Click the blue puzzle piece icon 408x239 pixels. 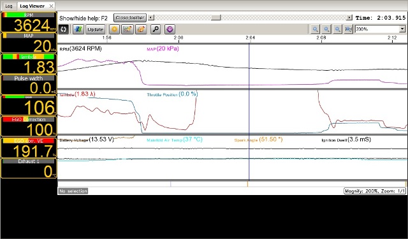click(78, 29)
